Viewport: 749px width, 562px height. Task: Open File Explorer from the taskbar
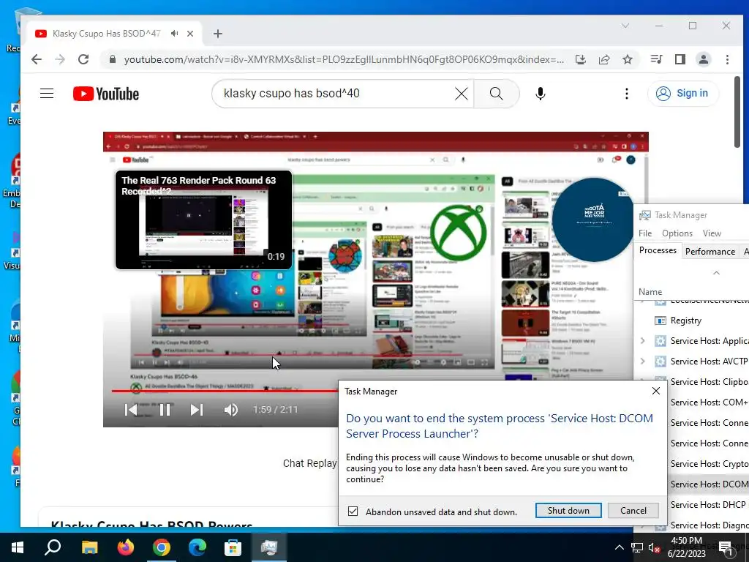pos(89,547)
